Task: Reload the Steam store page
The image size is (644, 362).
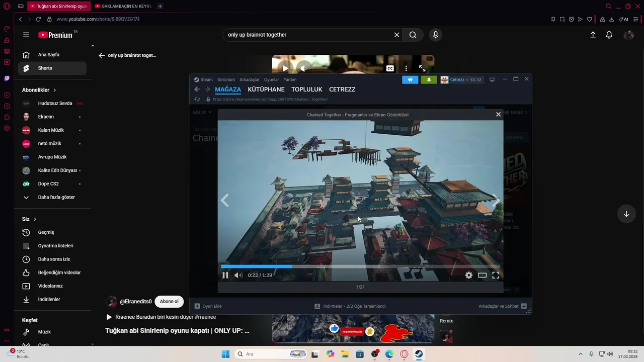Action: click(x=197, y=99)
